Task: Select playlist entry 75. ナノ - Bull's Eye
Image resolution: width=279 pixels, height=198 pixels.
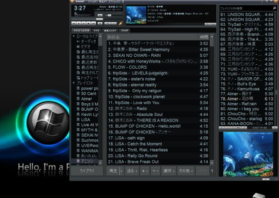Action: [247, 84]
